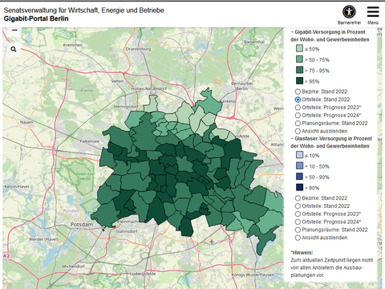Click the *Hinweis: note heading
Viewport: 385px width, 289px height.
tap(302, 253)
